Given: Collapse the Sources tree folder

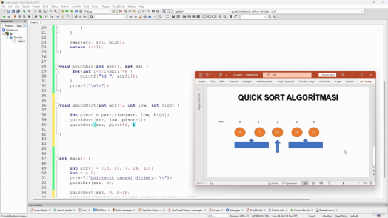Looking at the screenshot, I should [7, 38].
